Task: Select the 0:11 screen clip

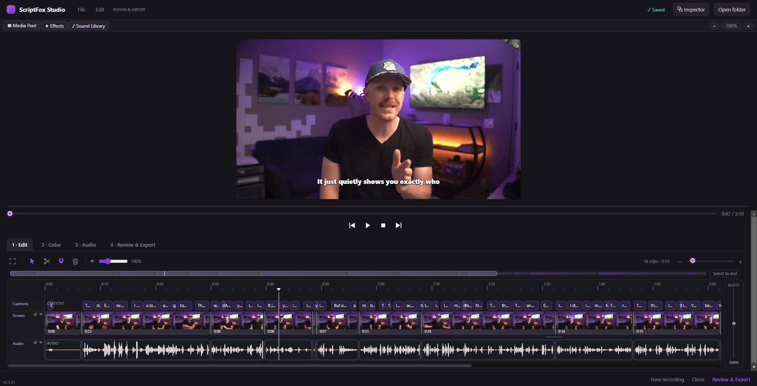Action: pyautogui.click(x=390, y=323)
